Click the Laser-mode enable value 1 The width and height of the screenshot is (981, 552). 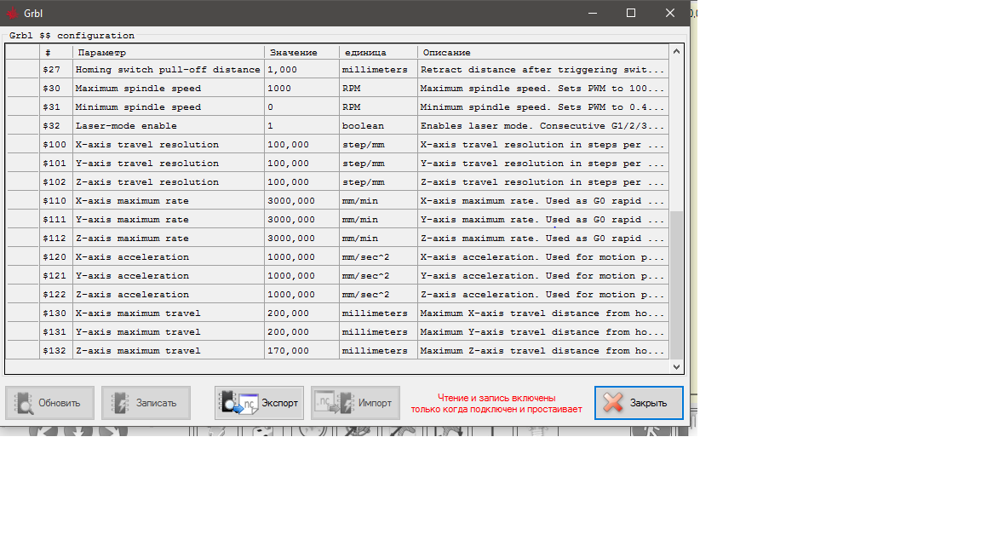[301, 126]
